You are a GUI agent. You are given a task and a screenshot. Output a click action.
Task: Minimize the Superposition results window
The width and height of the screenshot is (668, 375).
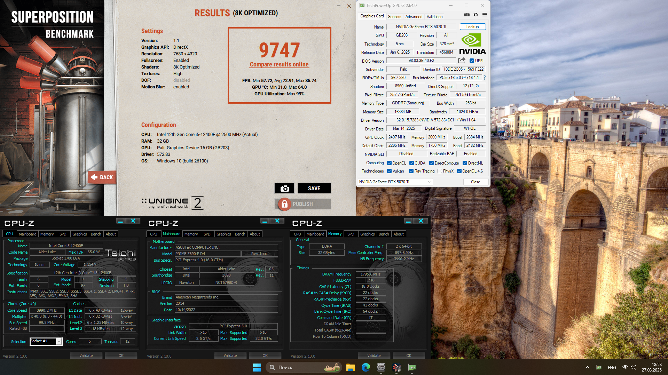pos(339,6)
